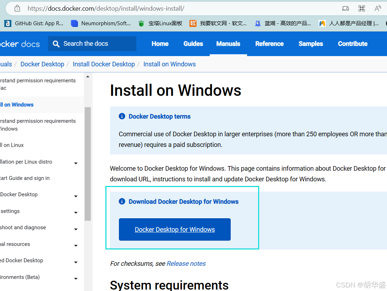Expand the environments (Beta) sidebar section
The image size is (387, 291).
click(x=76, y=279)
